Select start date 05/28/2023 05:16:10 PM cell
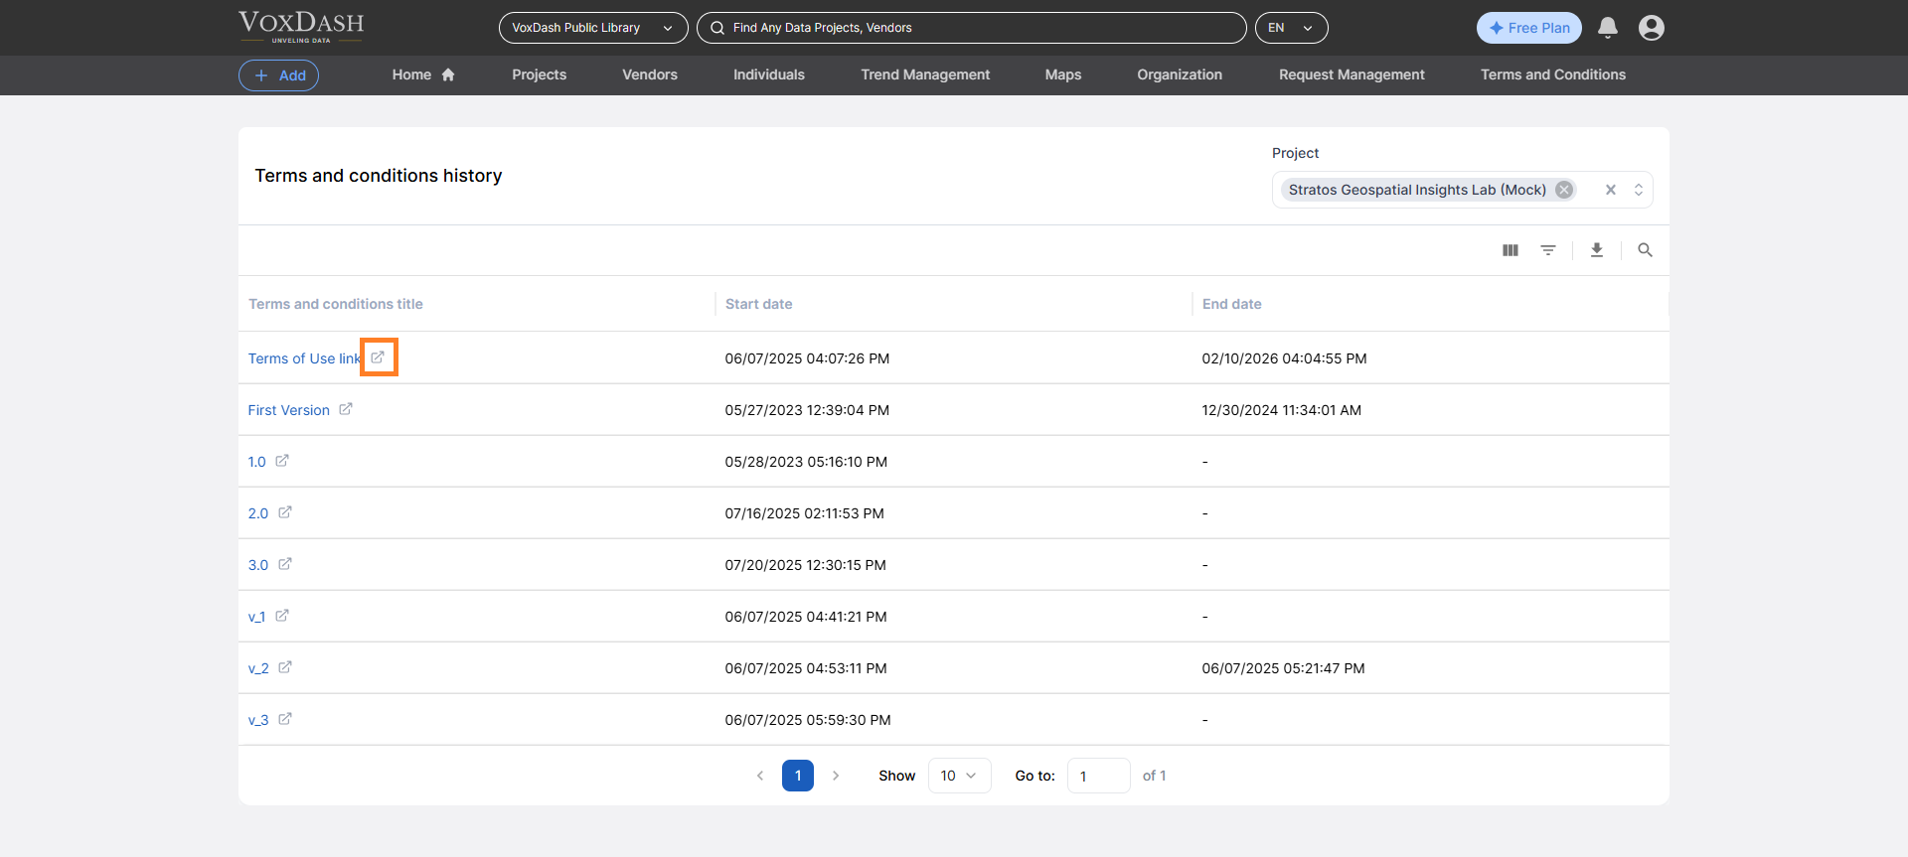This screenshot has width=1908, height=857. click(x=806, y=462)
